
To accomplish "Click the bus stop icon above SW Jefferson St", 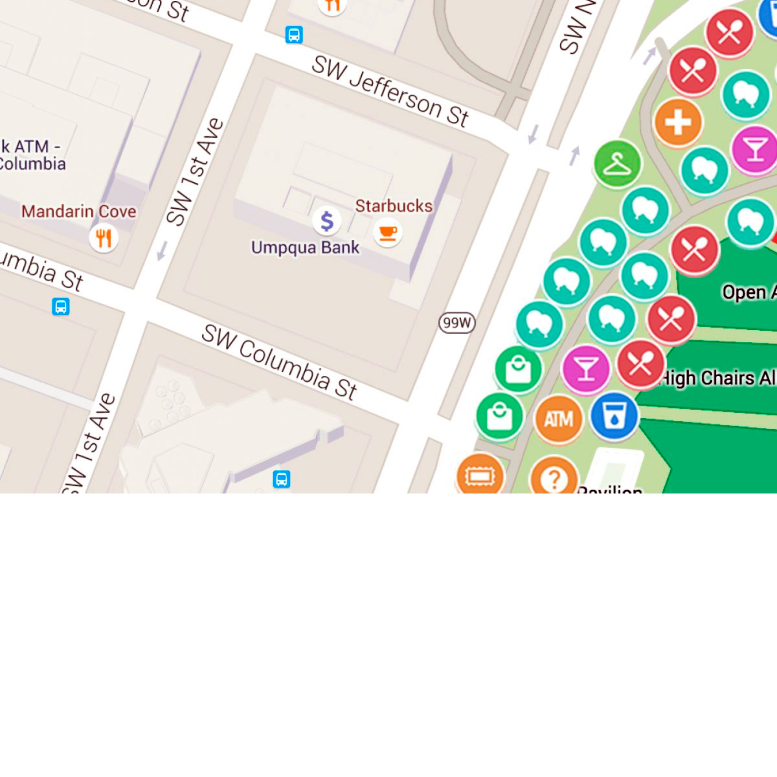I will tap(294, 35).
